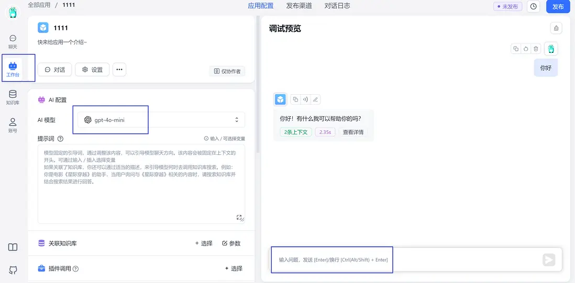This screenshot has width=575, height=283.
Task: Click the 你好 user message bubble
Action: click(546, 67)
